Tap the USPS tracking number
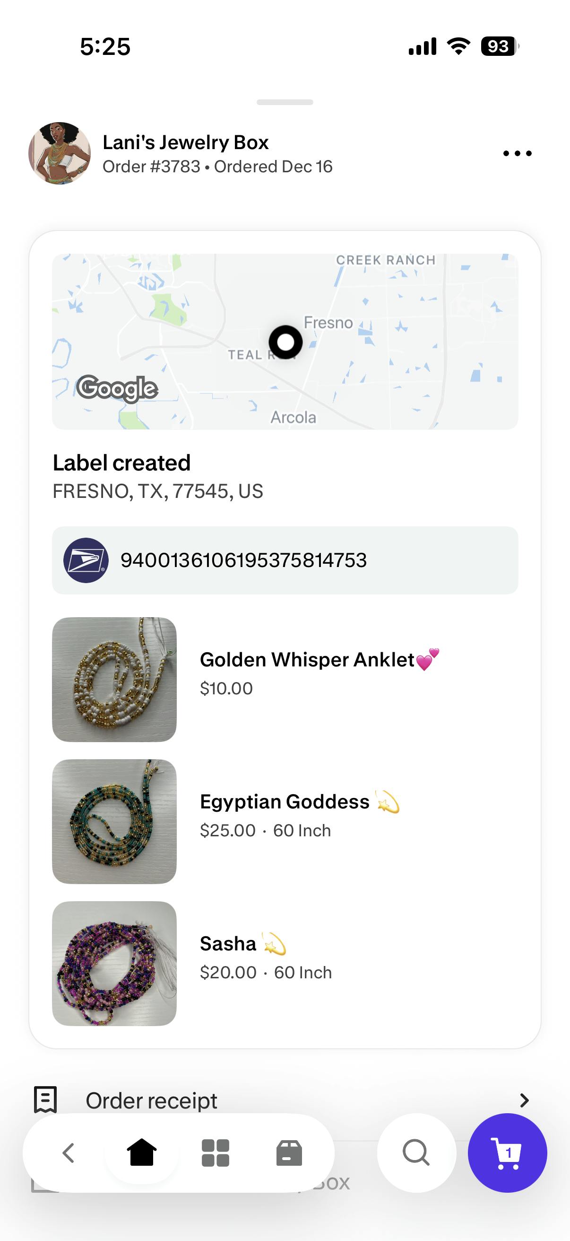This screenshot has width=570, height=1241. click(243, 560)
